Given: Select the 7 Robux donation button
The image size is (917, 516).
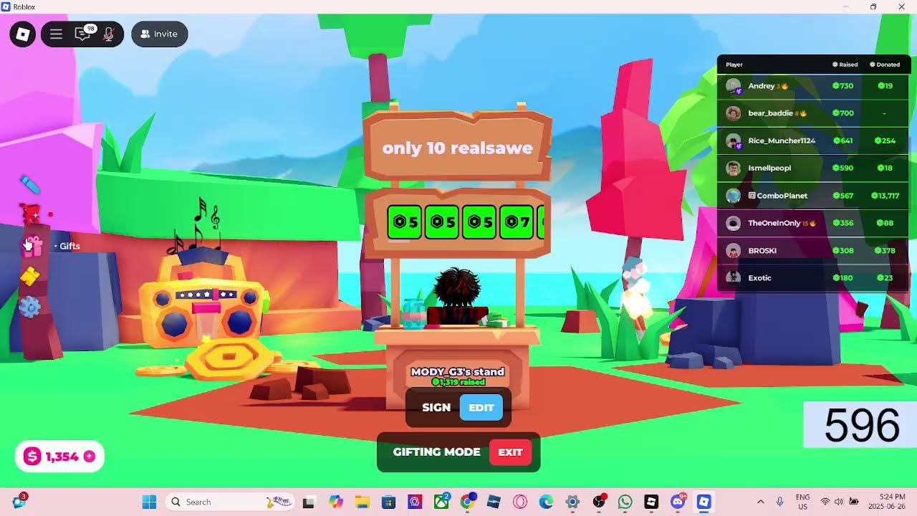Looking at the screenshot, I should tap(517, 222).
